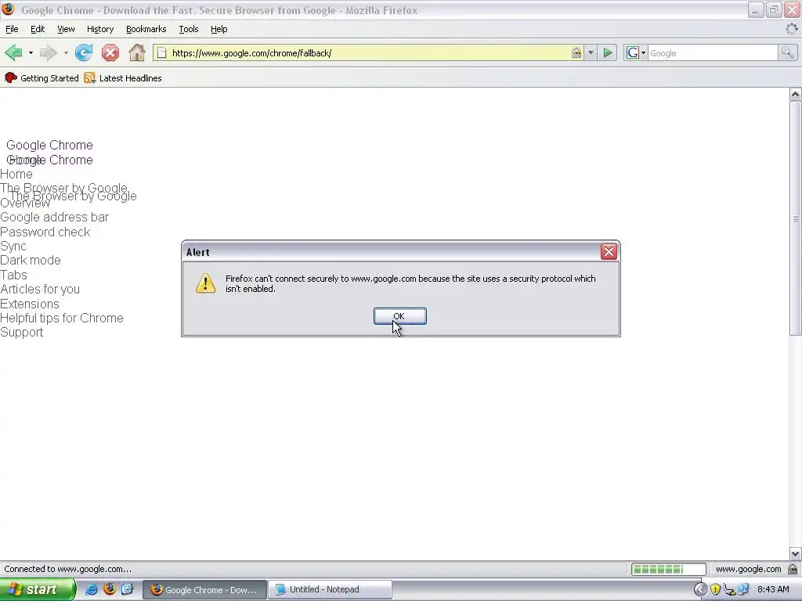
Task: Click the green Back arrow button
Action: tap(14, 52)
